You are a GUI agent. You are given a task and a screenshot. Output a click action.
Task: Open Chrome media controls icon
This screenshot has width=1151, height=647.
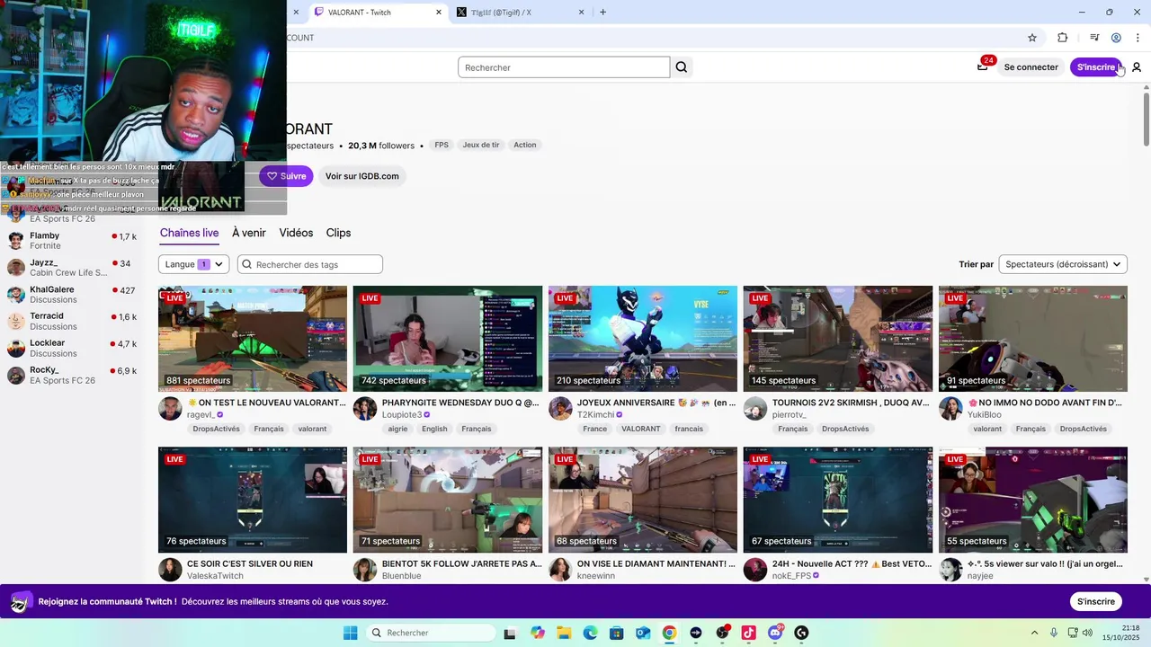pyautogui.click(x=1094, y=38)
